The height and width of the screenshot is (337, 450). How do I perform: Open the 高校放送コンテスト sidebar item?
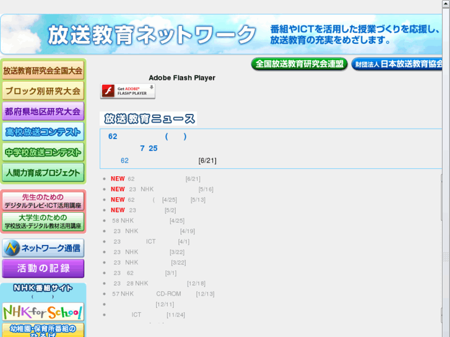coord(43,132)
